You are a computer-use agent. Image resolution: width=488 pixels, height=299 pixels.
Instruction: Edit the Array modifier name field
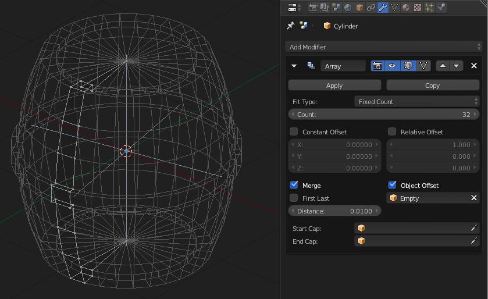(343, 66)
